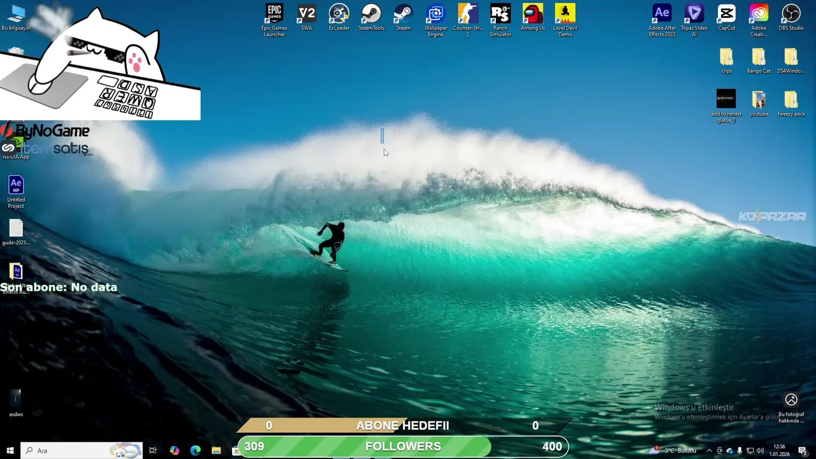Expand the hidden tray icons chevron
816x459 pixels.
(x=709, y=451)
